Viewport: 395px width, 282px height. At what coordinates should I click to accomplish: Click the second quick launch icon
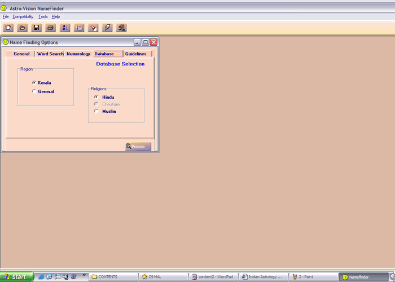[49, 277]
